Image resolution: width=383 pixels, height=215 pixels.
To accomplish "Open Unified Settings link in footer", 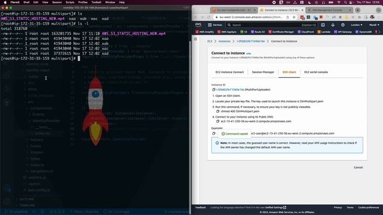I will (x=275, y=207).
